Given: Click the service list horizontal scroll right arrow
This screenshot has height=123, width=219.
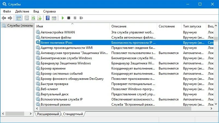Looking at the screenshot, I should pyautogui.click(x=211, y=108).
